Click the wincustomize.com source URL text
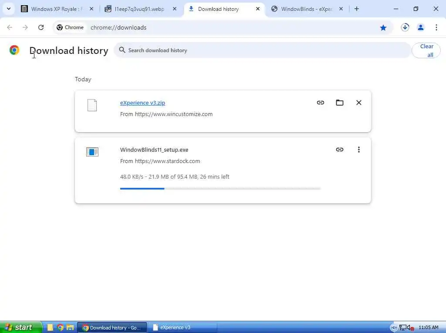 tap(173, 114)
